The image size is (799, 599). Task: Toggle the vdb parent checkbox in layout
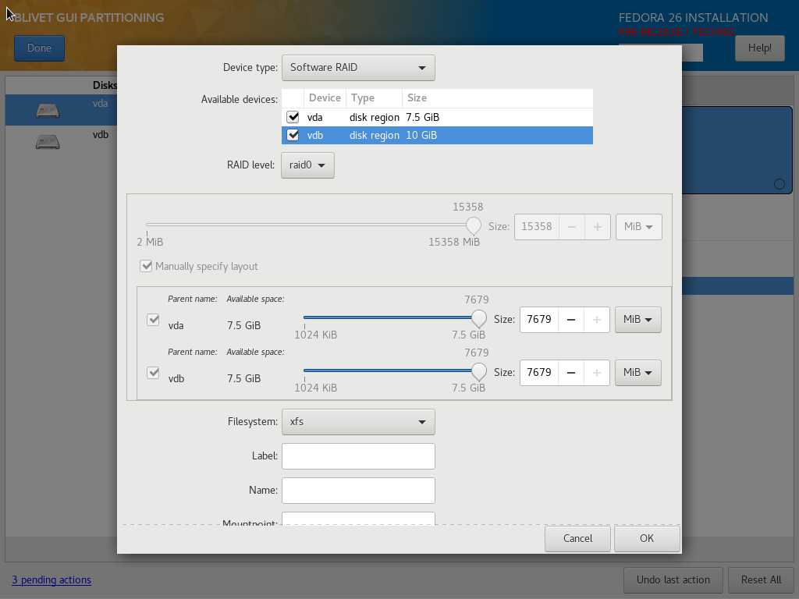[x=153, y=372]
